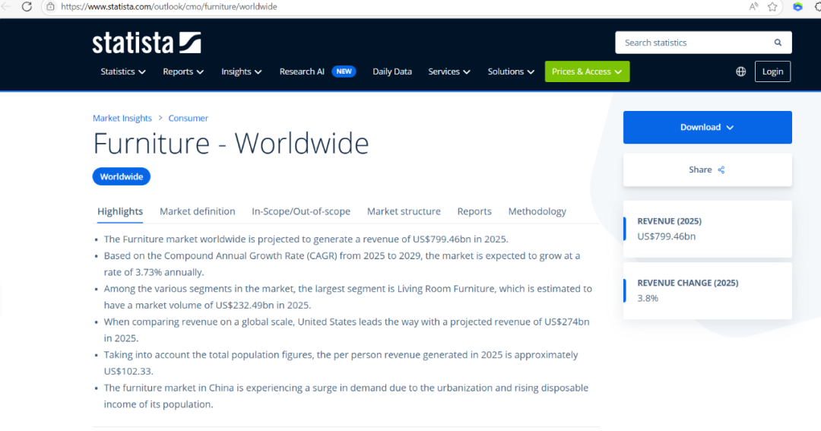Click the Login button

773,71
